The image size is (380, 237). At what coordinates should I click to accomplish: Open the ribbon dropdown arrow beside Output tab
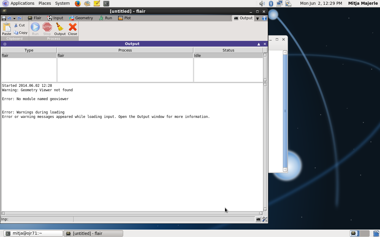(257, 18)
